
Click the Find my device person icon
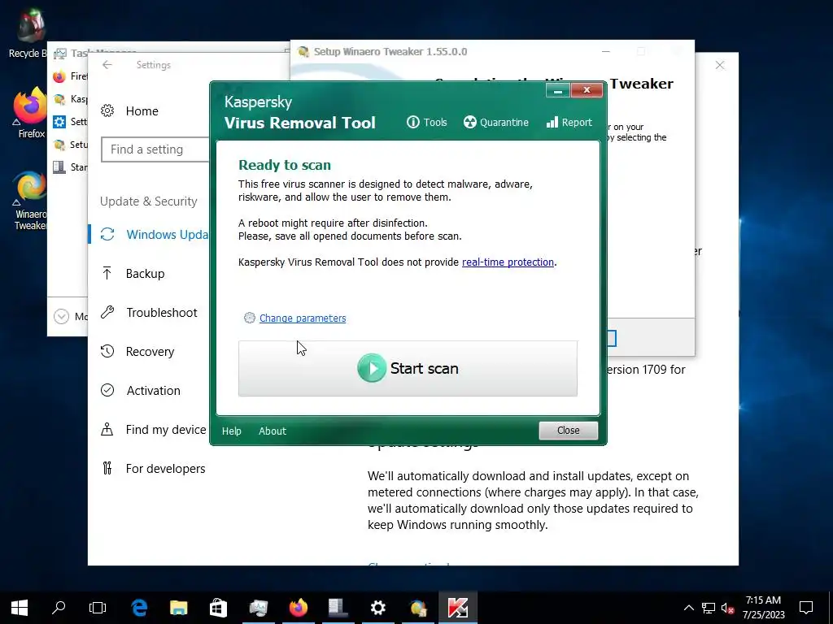coord(107,429)
